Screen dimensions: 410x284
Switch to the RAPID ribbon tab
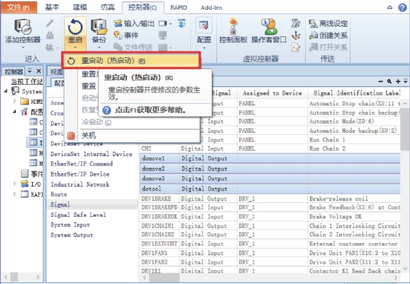coord(181,7)
